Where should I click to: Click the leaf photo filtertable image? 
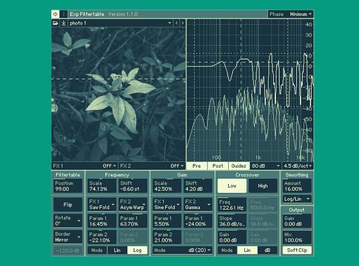point(118,95)
